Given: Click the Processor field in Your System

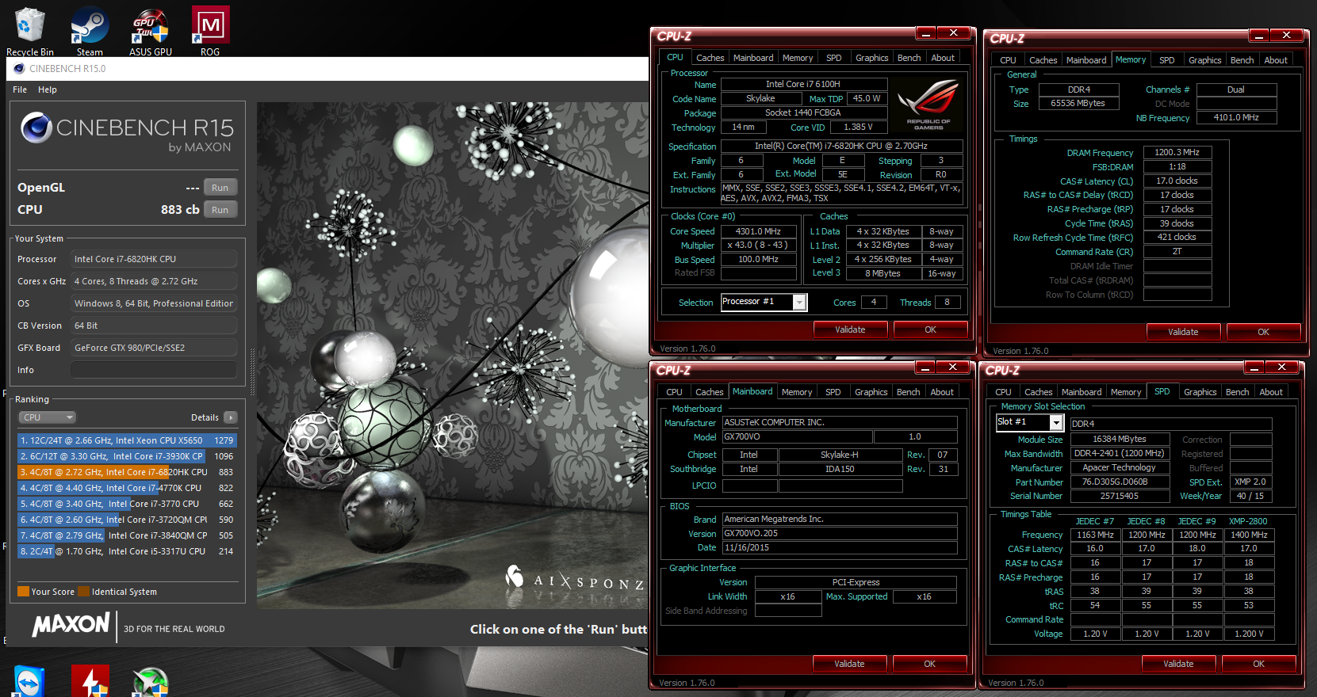Looking at the screenshot, I should [154, 259].
